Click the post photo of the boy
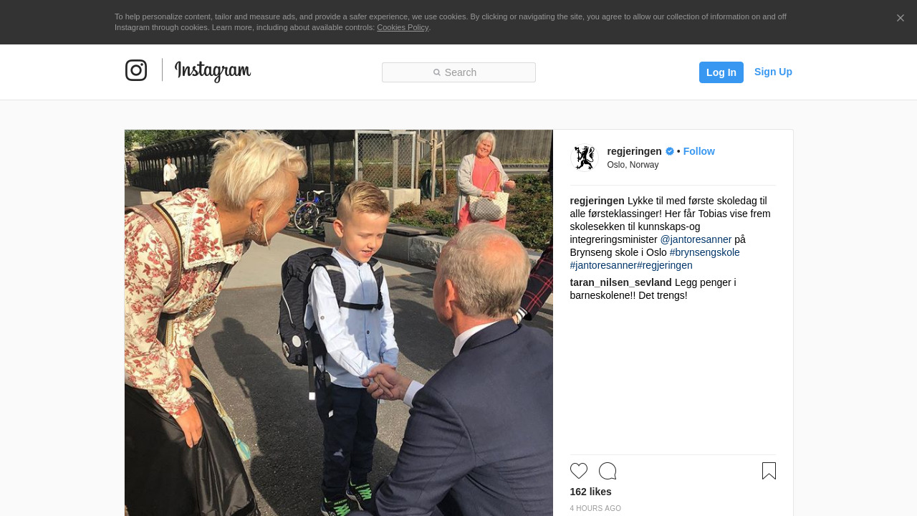 click(x=339, y=322)
